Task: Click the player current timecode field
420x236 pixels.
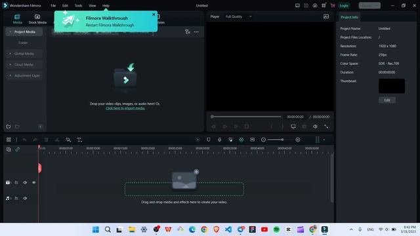Action: (x=295, y=117)
